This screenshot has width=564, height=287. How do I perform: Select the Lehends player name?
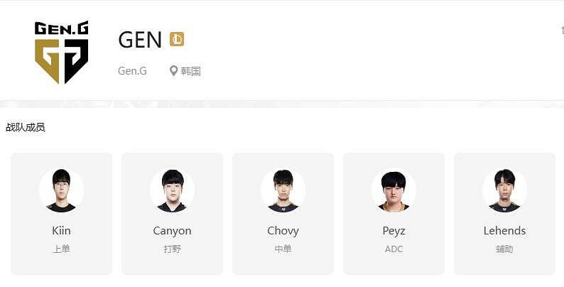pyautogui.click(x=504, y=231)
